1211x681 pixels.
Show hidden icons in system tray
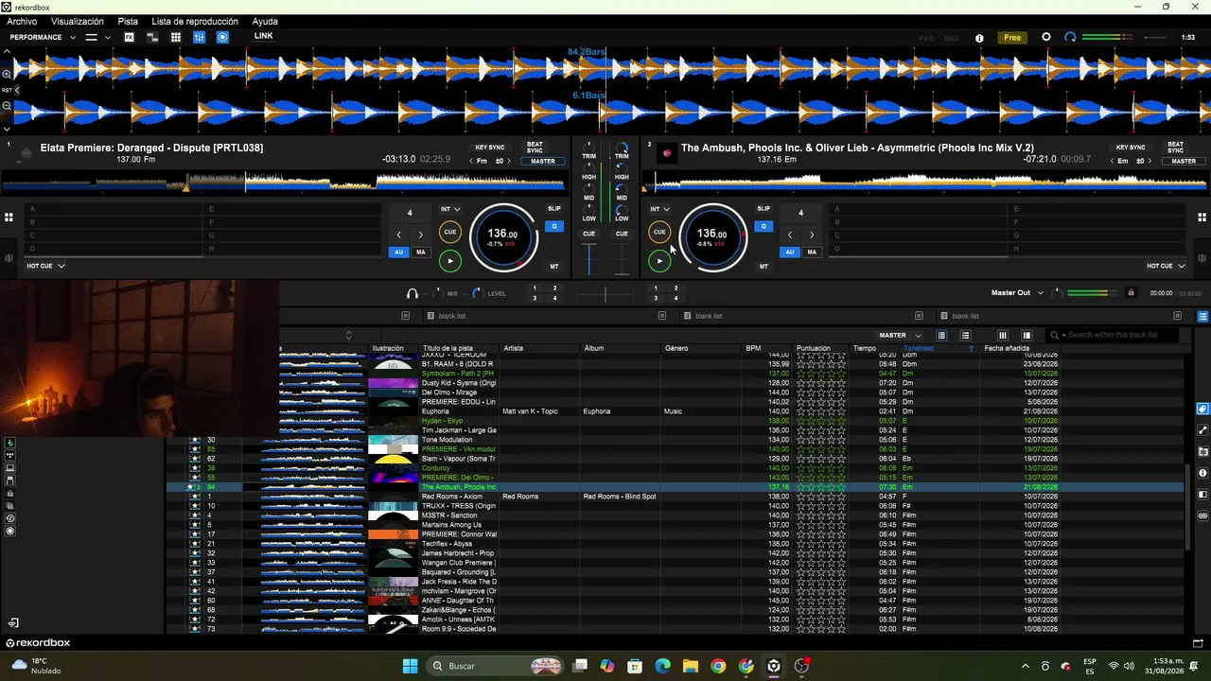1026,666
